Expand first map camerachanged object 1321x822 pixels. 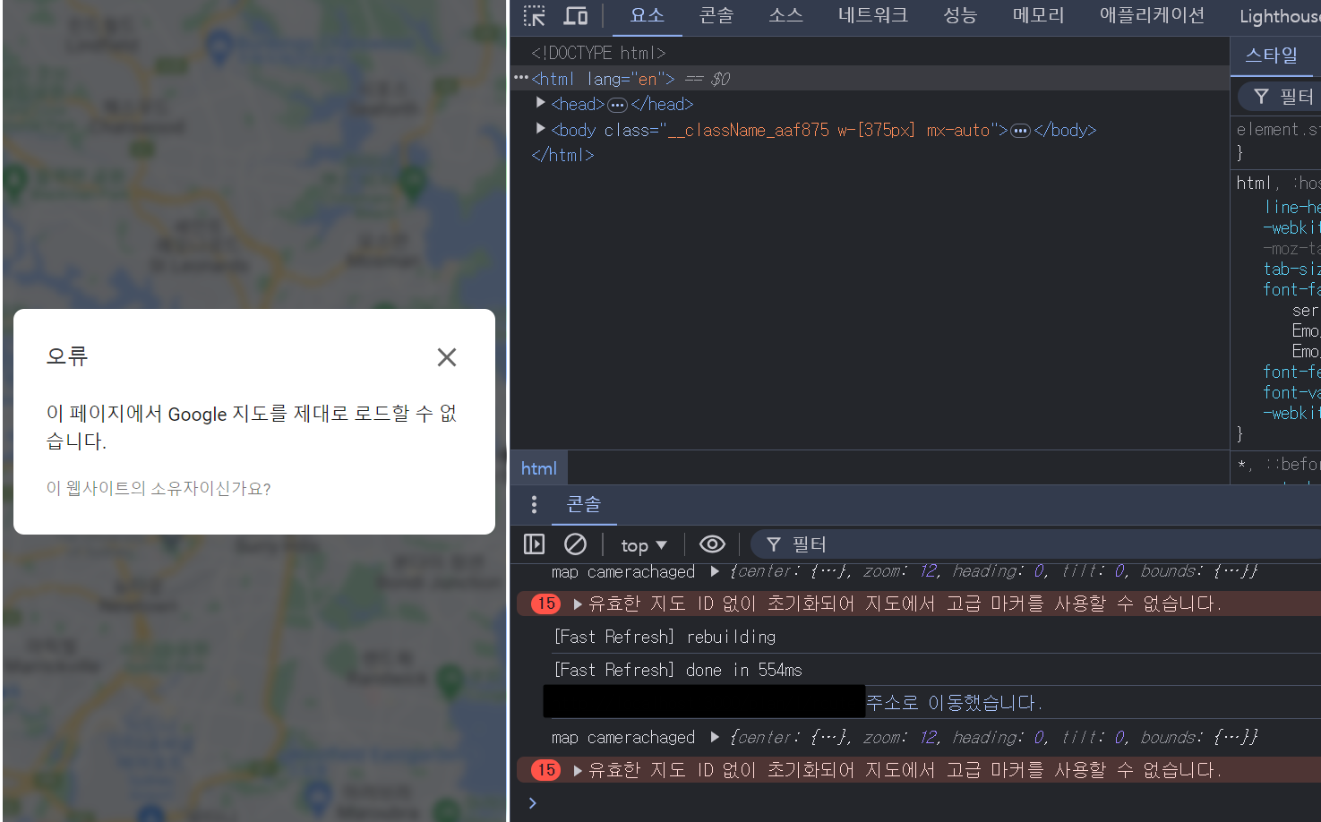pyautogui.click(x=714, y=571)
